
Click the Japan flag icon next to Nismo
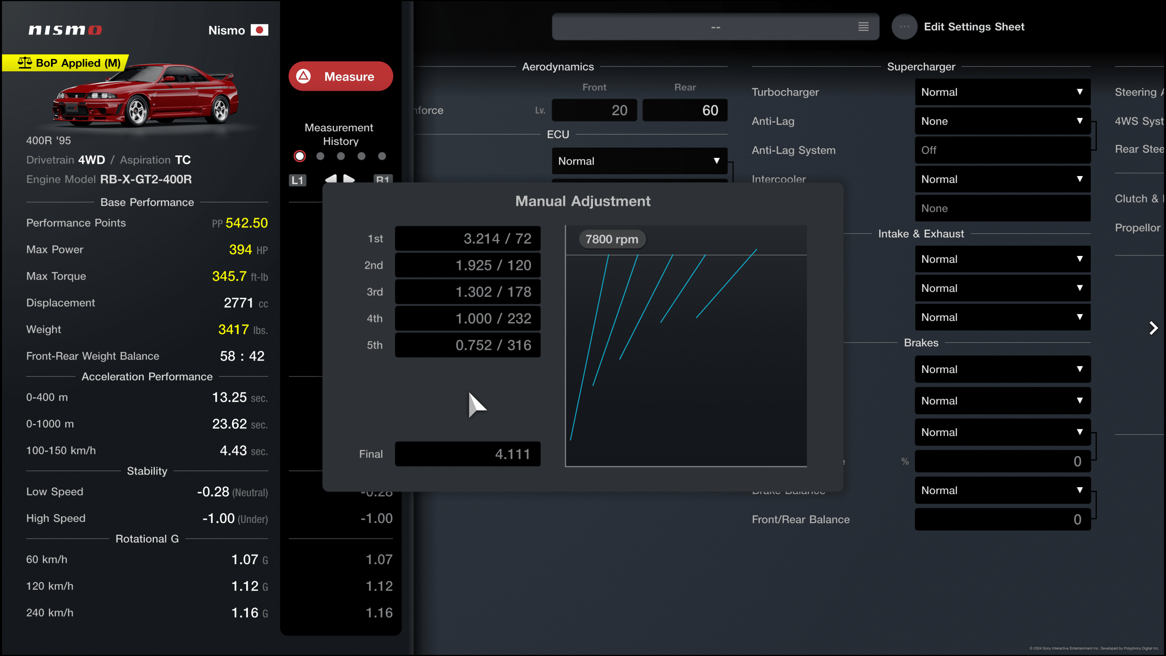[x=259, y=30]
